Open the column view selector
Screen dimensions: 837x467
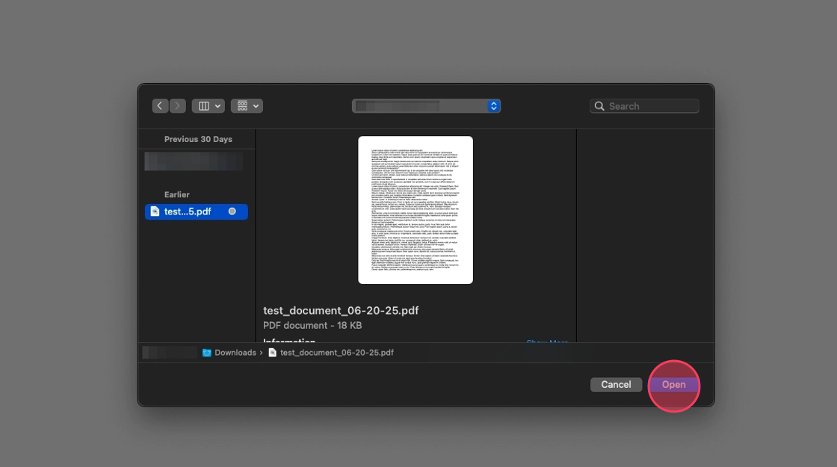[209, 106]
